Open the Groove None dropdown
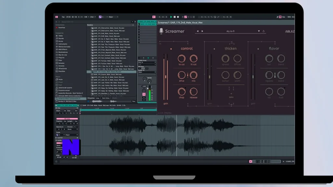Viewport: 333px width, 187px height. click(73, 129)
